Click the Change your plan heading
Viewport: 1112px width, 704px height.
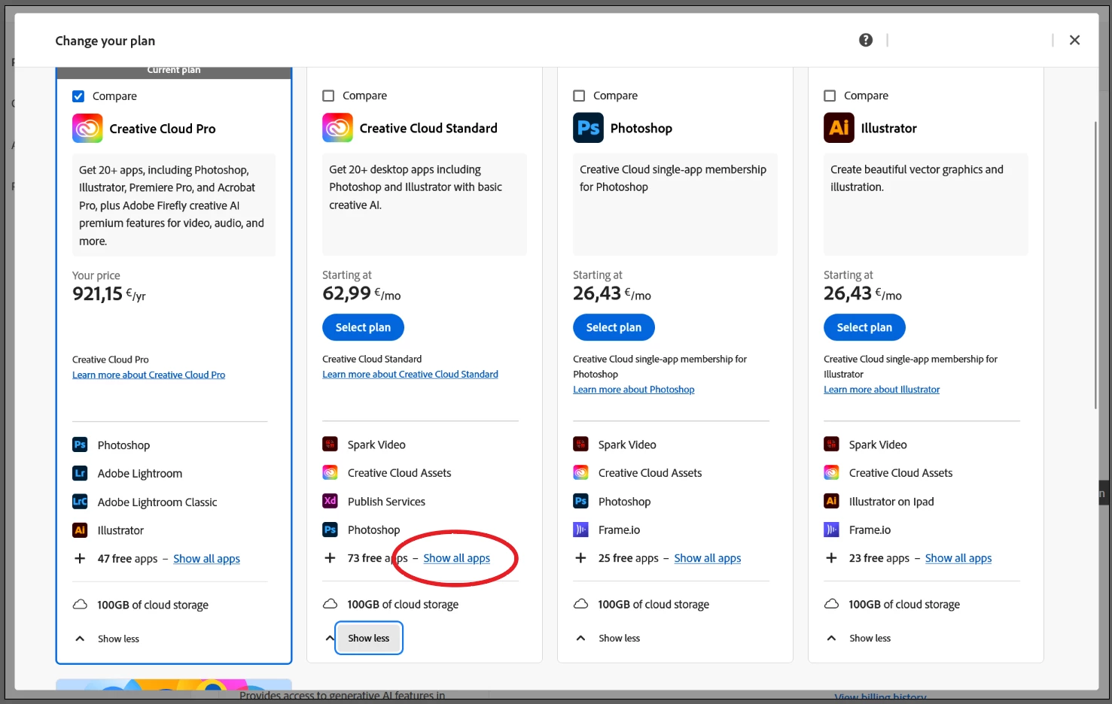pos(105,41)
